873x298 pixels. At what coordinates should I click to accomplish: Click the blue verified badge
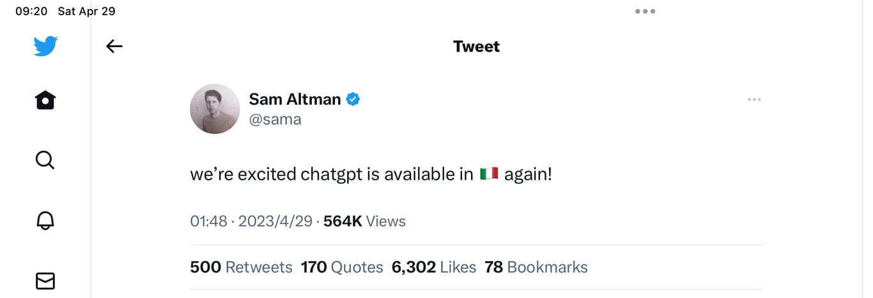(353, 99)
